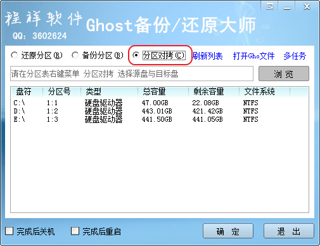Click the 刷新列表 link

[208, 56]
